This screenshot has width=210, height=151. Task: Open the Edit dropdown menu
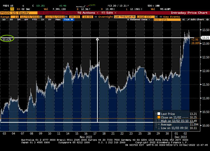click(109, 13)
